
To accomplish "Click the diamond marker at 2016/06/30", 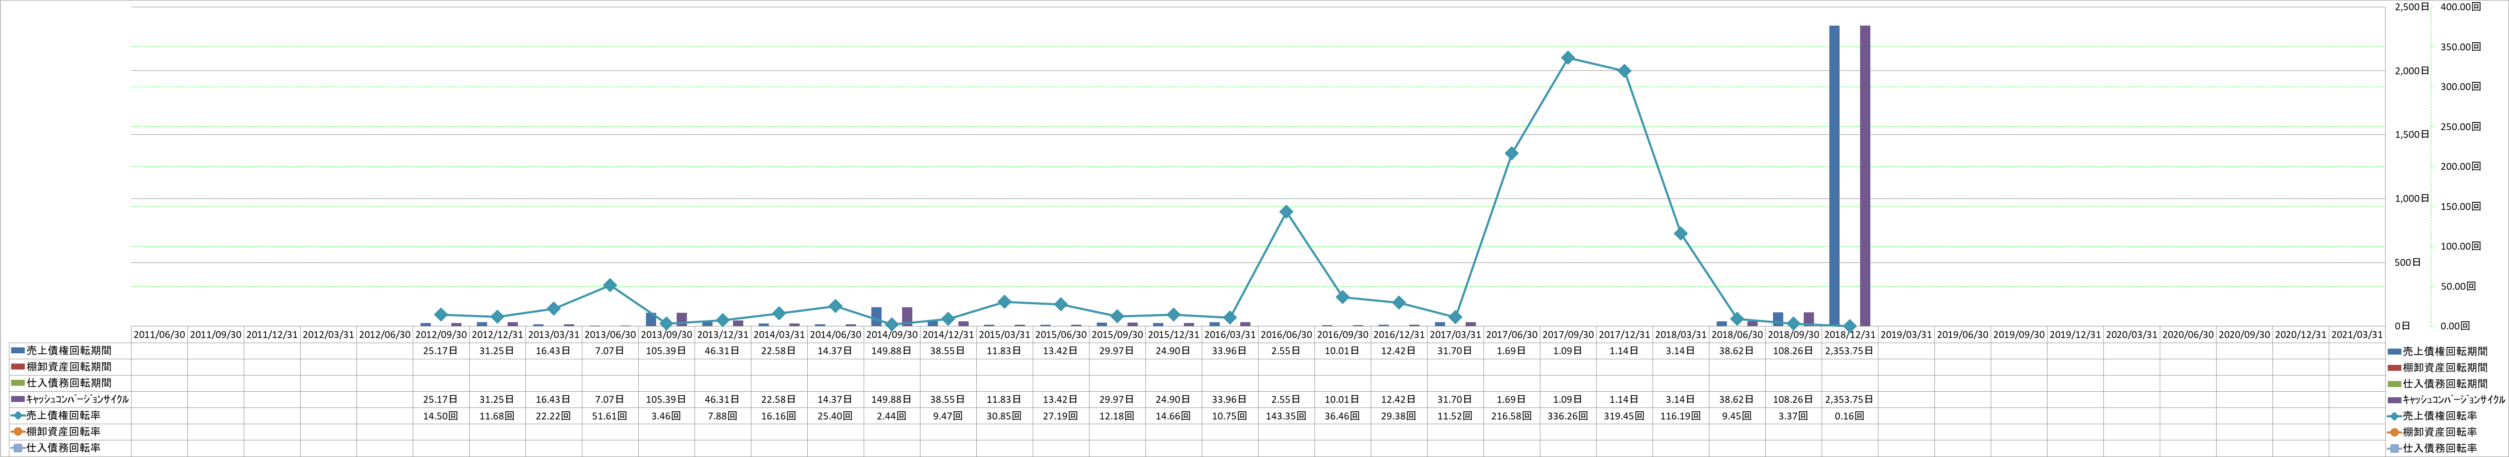I will (x=1286, y=212).
